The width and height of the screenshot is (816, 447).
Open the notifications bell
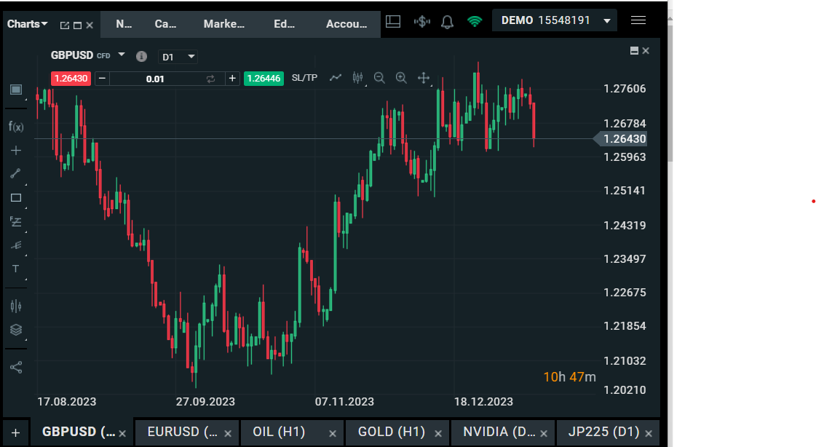click(x=448, y=20)
